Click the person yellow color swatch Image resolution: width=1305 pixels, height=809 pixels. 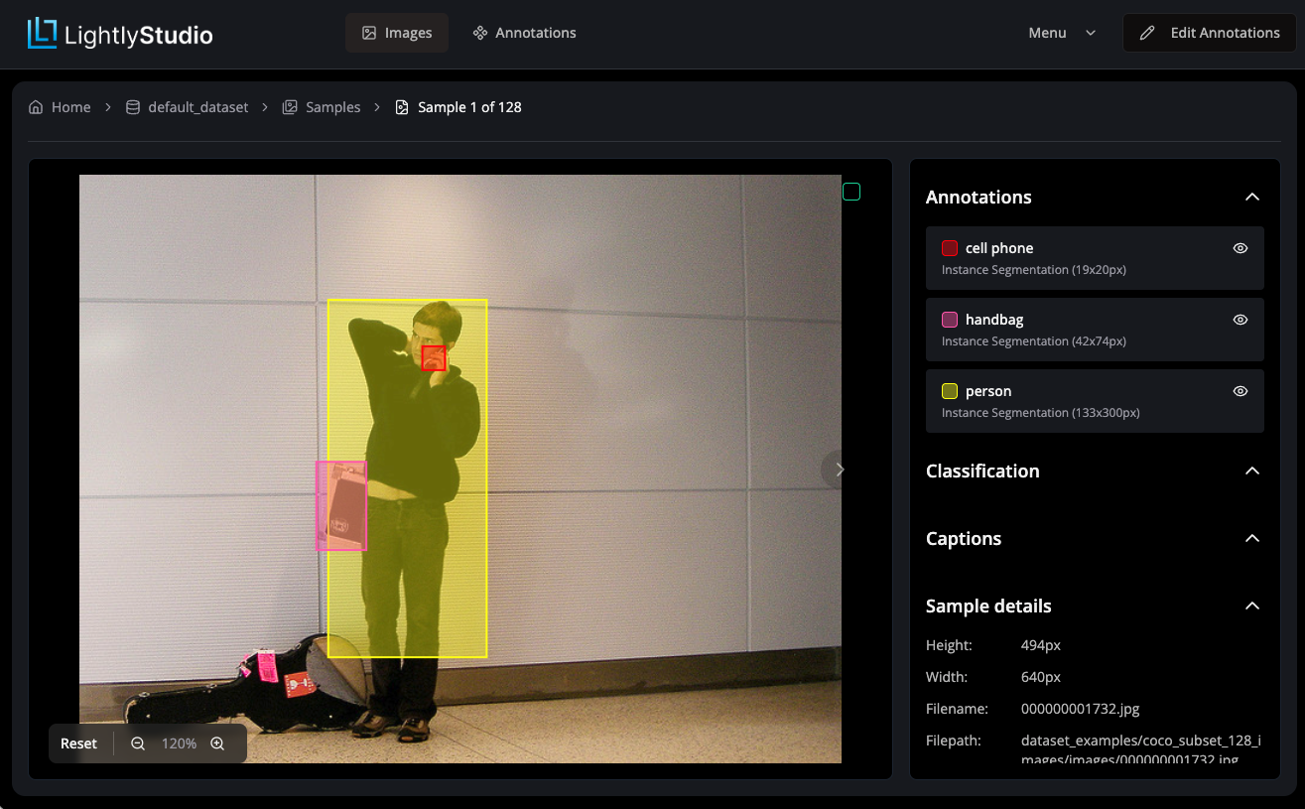coord(950,391)
